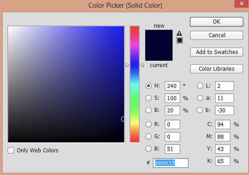Select the R red radio button
This screenshot has width=249, height=175.
(x=148, y=124)
